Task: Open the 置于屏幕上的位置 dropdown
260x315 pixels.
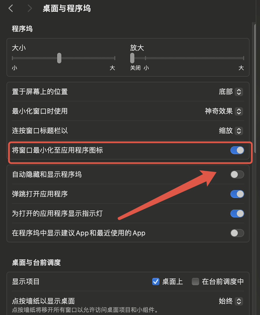Action: [231, 92]
